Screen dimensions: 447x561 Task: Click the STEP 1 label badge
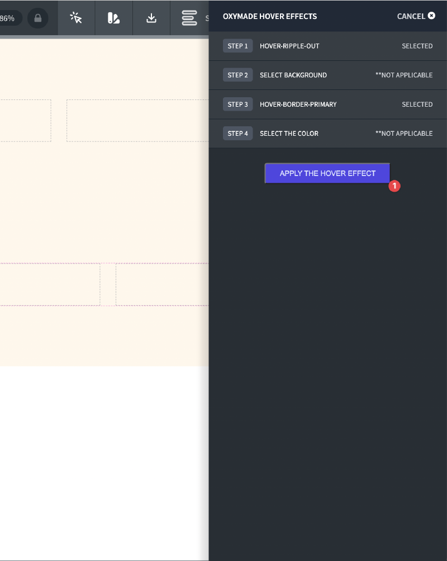[x=237, y=45]
